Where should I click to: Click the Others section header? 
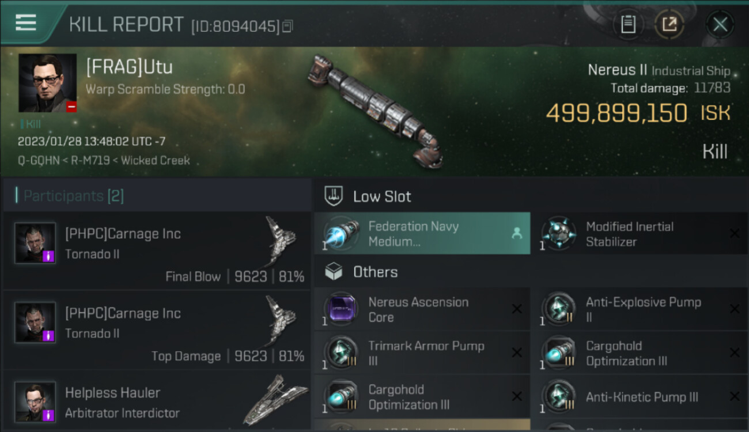point(375,272)
